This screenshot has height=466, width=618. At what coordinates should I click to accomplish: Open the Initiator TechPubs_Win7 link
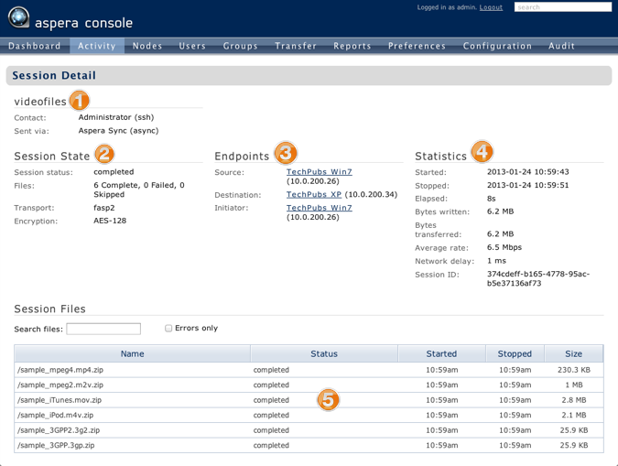tap(320, 208)
